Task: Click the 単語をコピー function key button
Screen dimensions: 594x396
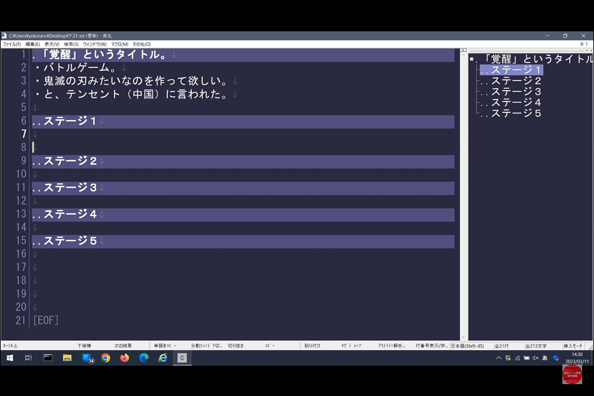Action: point(165,346)
